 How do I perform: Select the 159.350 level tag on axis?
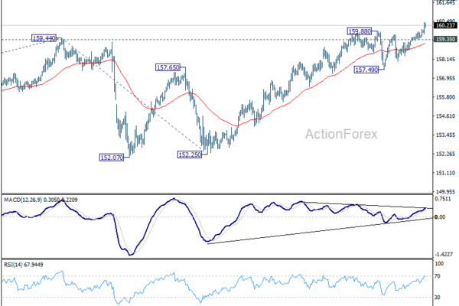[445, 39]
